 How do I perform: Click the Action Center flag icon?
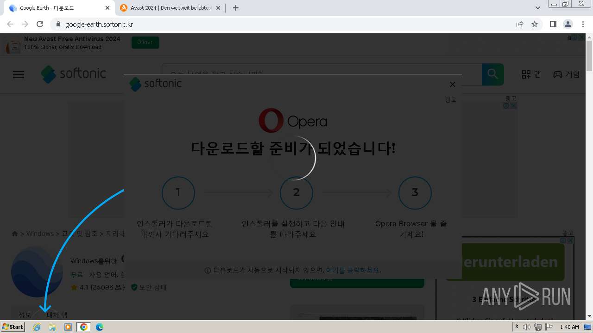coord(549,327)
